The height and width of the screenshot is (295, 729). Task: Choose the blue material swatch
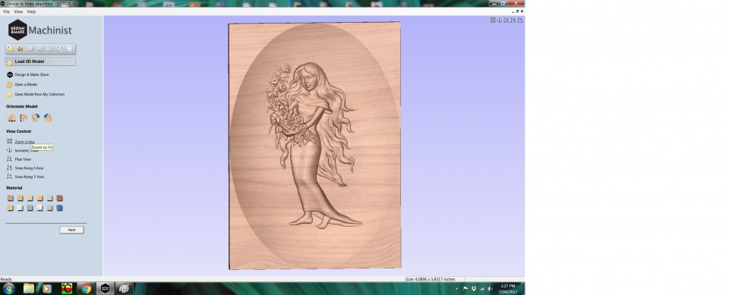[59, 208]
